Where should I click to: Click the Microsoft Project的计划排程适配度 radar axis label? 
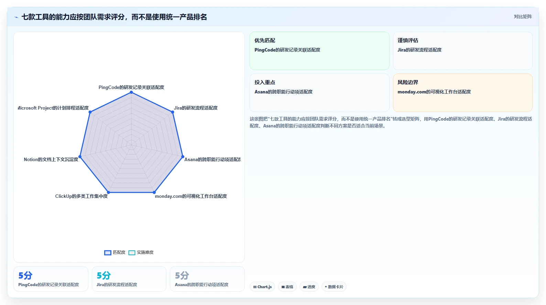pyautogui.click(x=53, y=108)
